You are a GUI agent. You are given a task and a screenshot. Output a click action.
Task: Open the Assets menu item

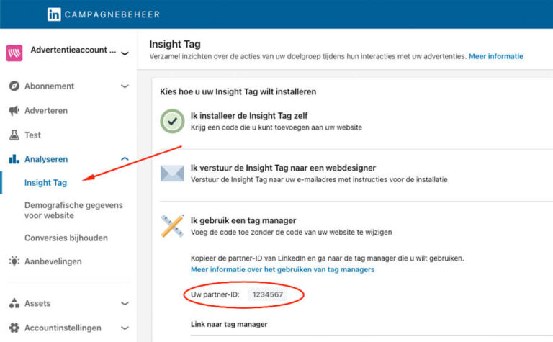click(x=37, y=303)
